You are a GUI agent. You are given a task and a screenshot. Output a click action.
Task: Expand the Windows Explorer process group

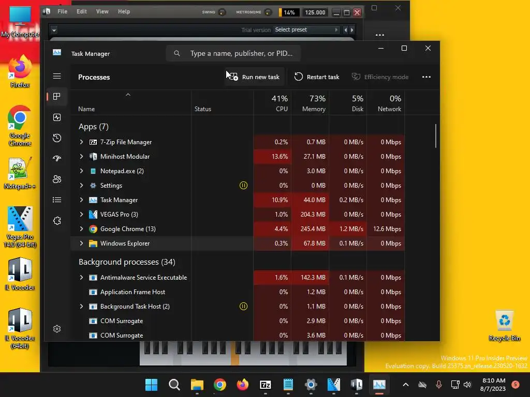(81, 243)
